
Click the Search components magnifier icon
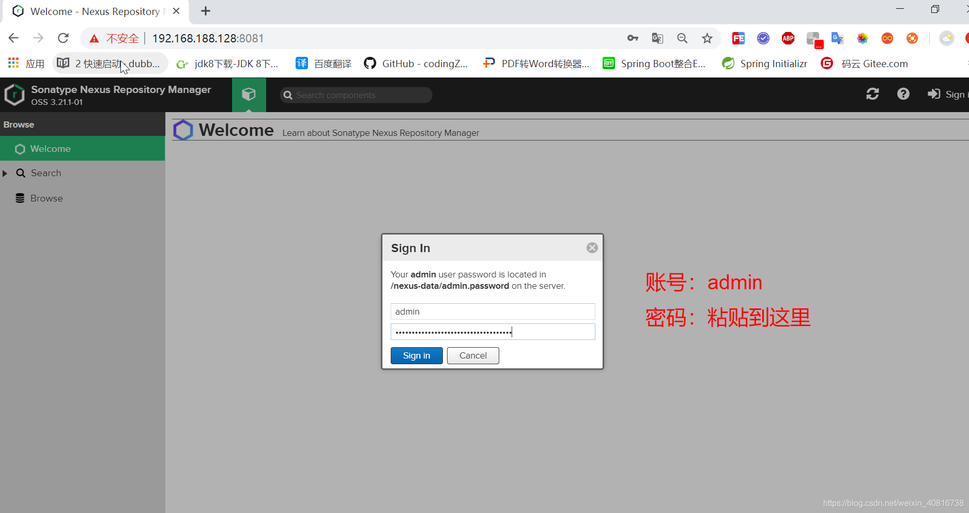288,95
